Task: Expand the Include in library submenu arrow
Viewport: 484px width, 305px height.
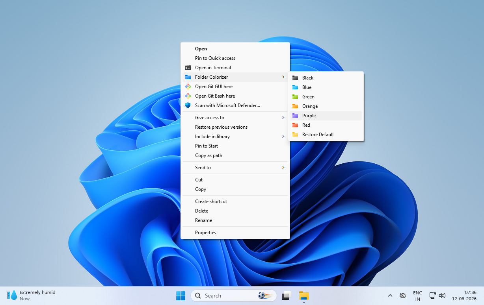Action: (x=283, y=137)
